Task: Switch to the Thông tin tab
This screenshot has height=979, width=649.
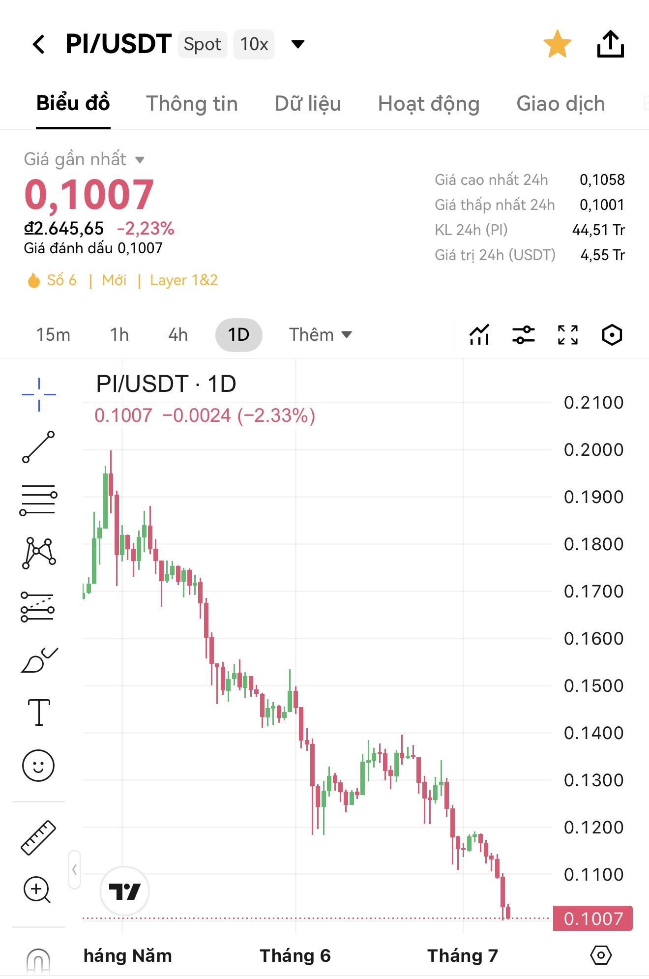Action: 192,104
